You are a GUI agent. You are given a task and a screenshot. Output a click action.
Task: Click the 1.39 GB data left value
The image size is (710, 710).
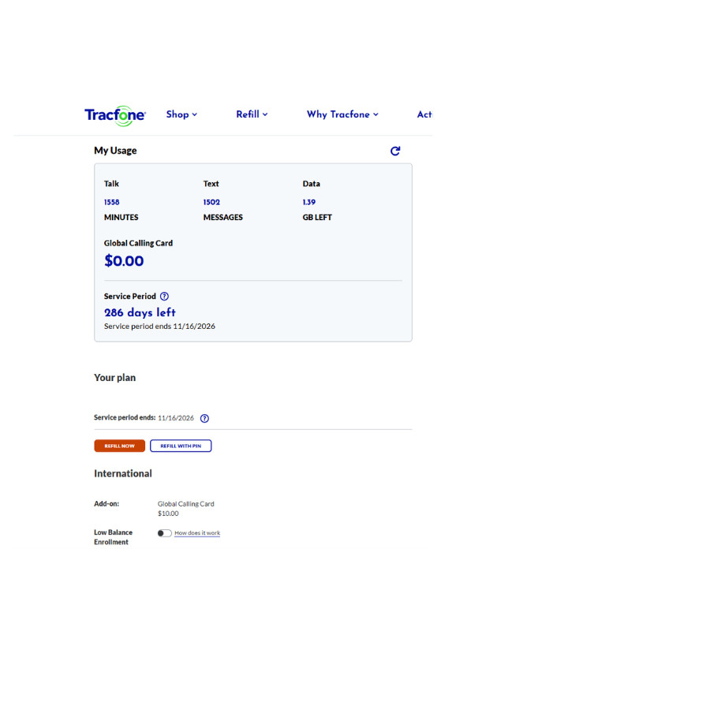tap(309, 202)
